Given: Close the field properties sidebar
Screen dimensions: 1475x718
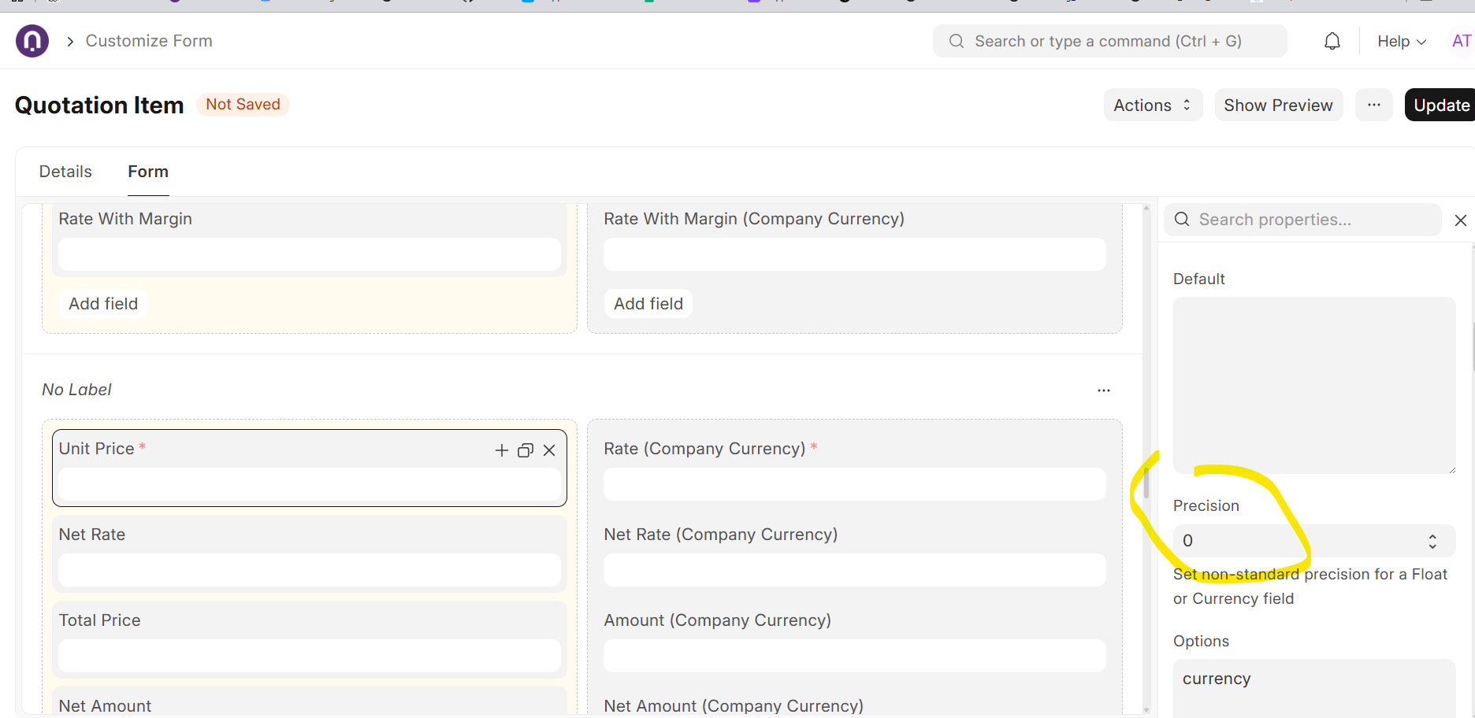Looking at the screenshot, I should coord(1460,220).
